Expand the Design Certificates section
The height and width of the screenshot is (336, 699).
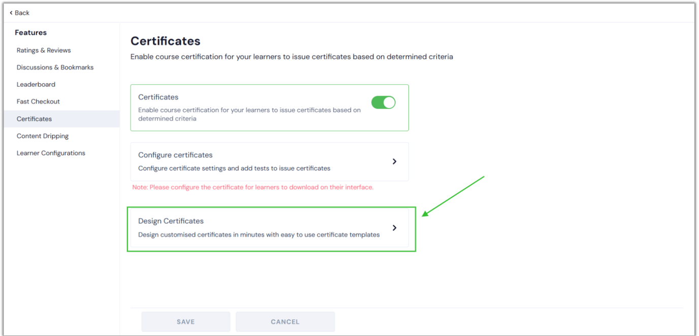[269, 227]
